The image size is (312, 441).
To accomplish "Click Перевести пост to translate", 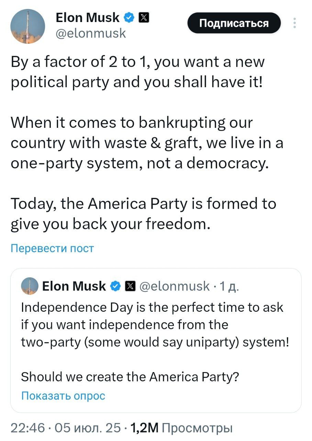I will pyautogui.click(x=52, y=248).
